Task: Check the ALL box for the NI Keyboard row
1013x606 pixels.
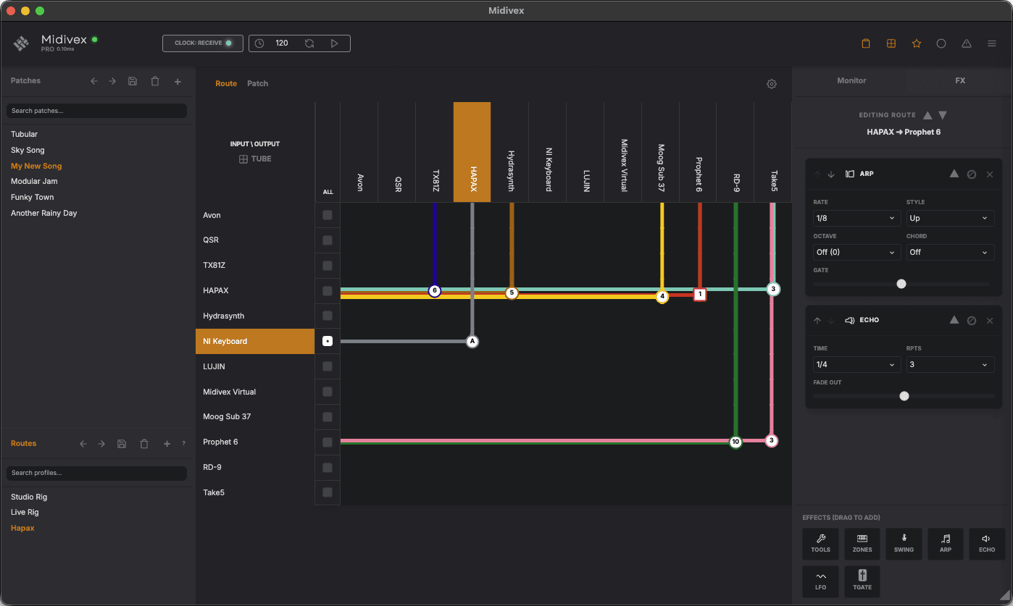Action: (328, 341)
